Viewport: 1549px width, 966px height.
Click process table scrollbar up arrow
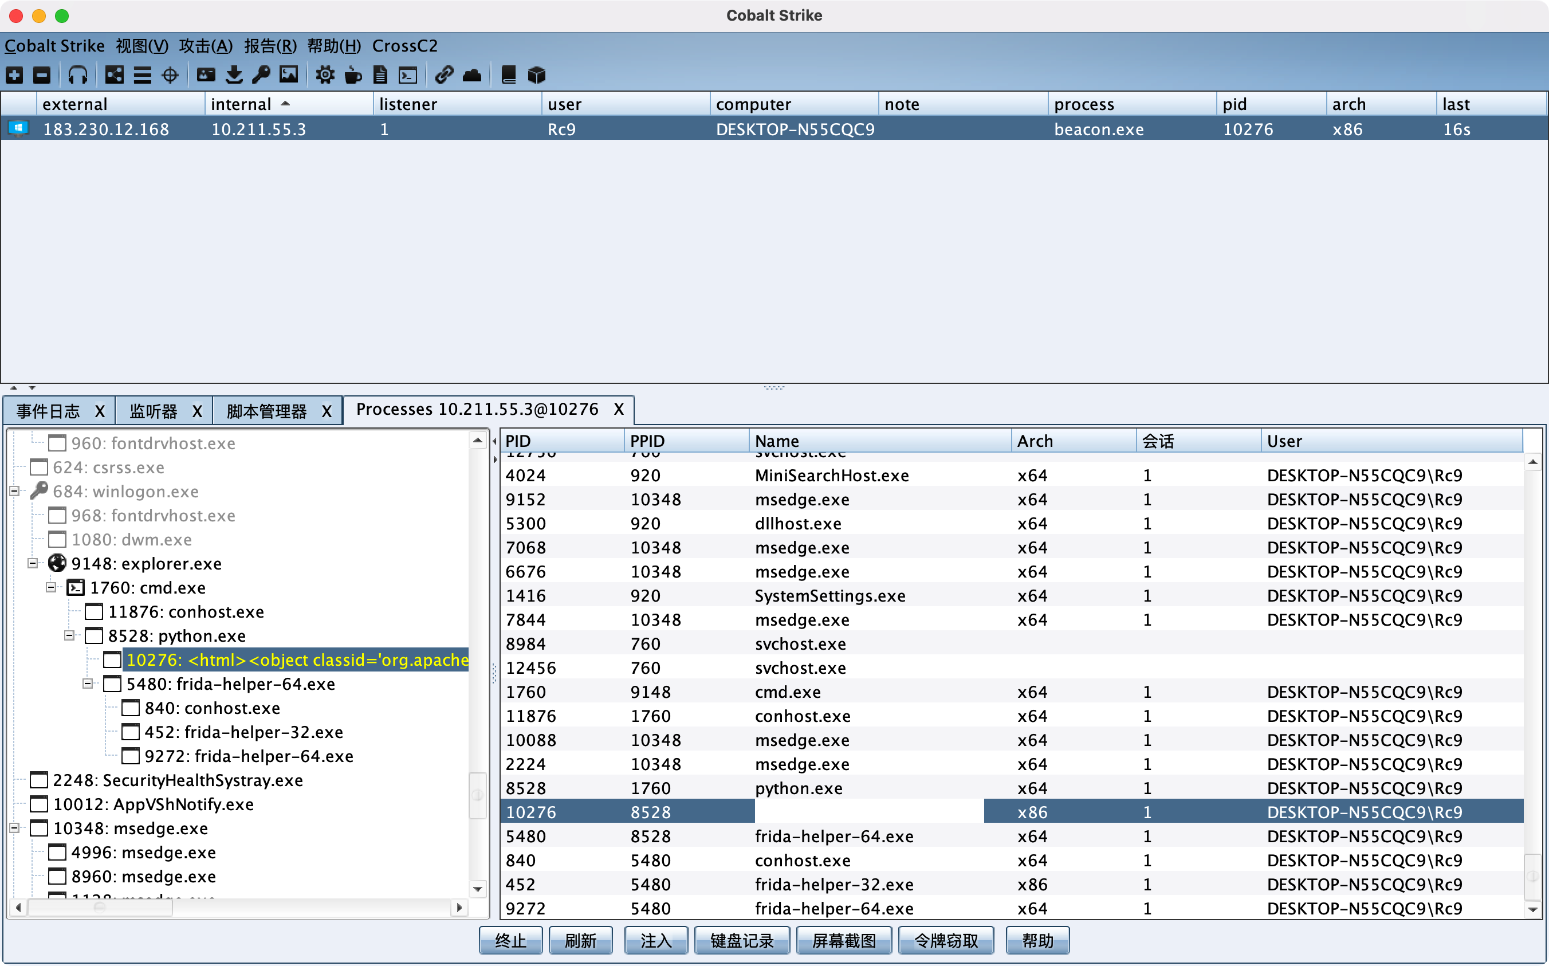(1532, 461)
